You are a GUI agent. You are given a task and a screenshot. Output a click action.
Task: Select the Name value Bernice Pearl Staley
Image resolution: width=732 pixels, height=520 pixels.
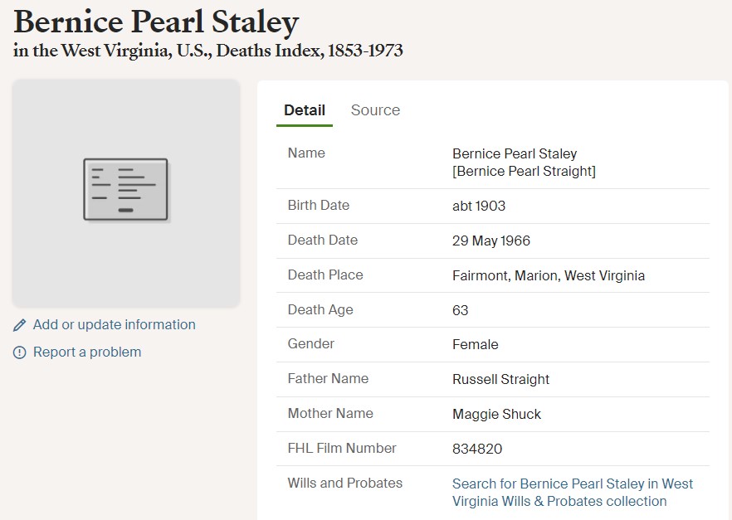click(515, 153)
